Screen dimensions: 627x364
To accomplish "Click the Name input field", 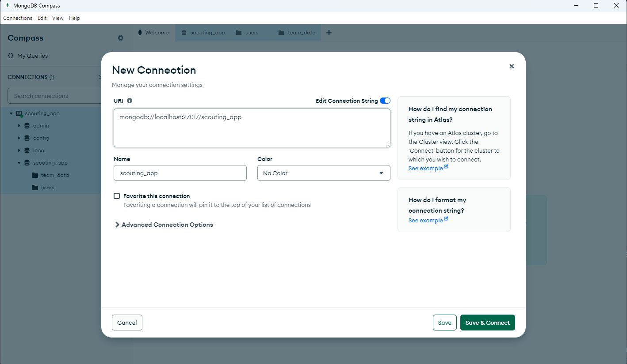I will (x=180, y=173).
